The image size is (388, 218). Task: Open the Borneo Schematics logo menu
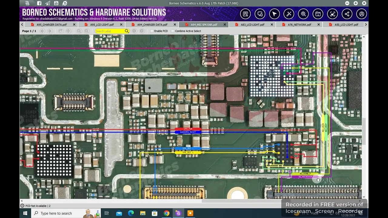pyautogui.click(x=27, y=3)
